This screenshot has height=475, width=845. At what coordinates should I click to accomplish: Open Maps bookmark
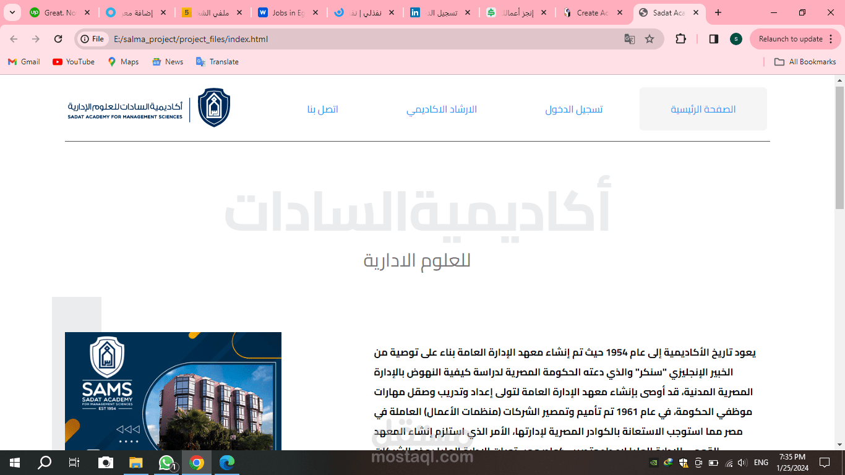pos(123,62)
